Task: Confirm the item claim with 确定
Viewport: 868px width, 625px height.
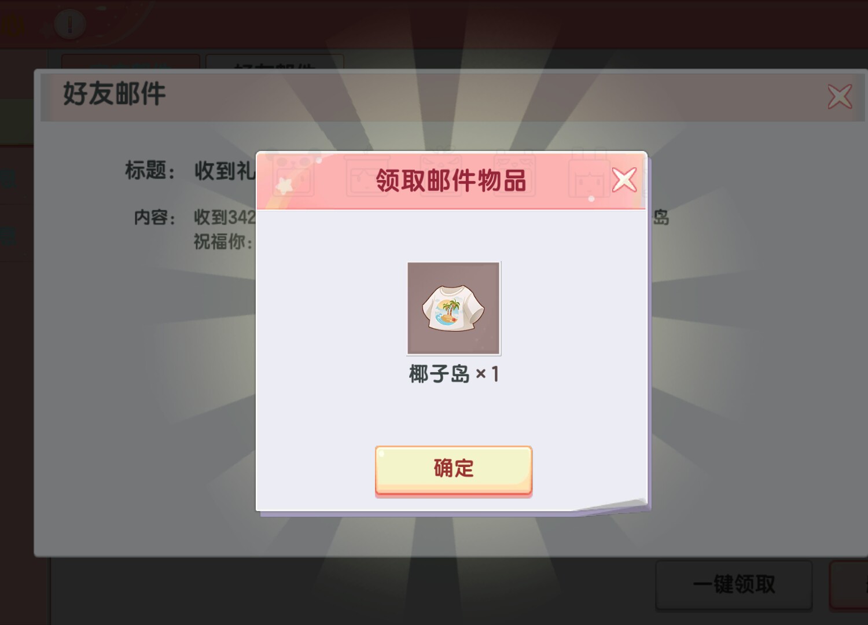Action: pyautogui.click(x=454, y=470)
